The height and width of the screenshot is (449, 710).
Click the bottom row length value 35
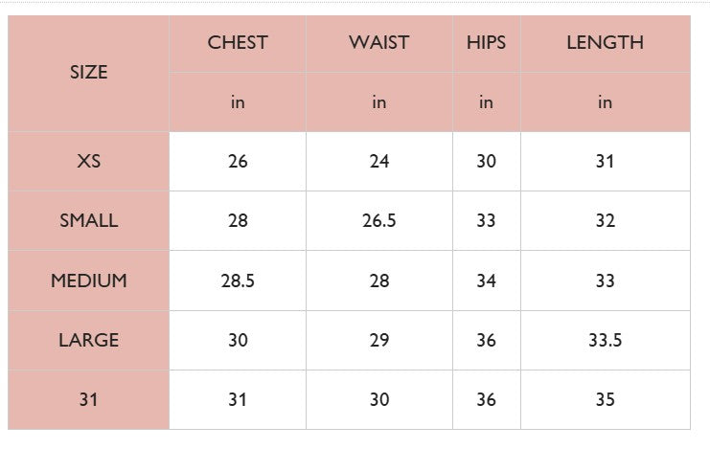tap(605, 399)
